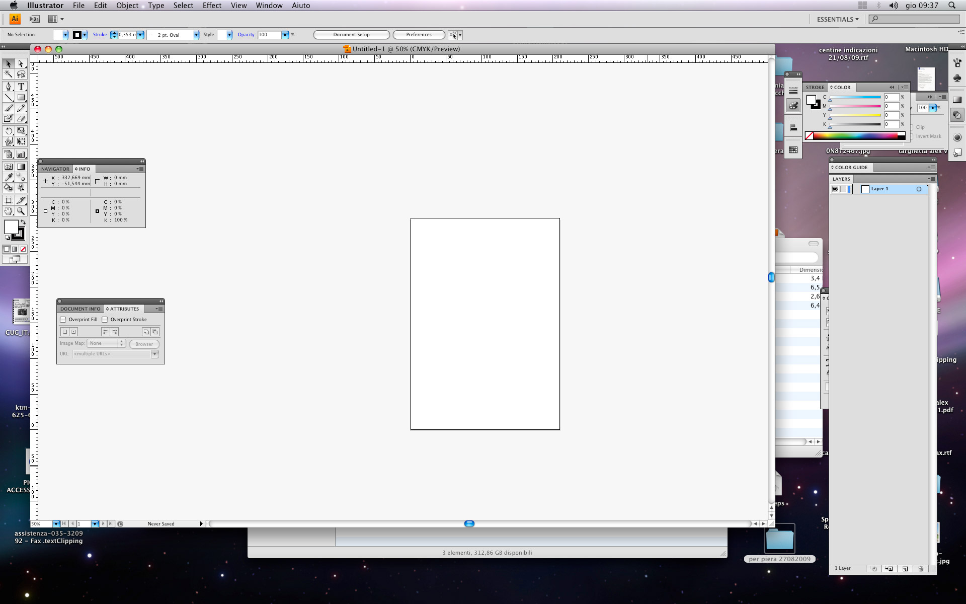
Task: Select the Eyedropper tool
Action: [9, 177]
